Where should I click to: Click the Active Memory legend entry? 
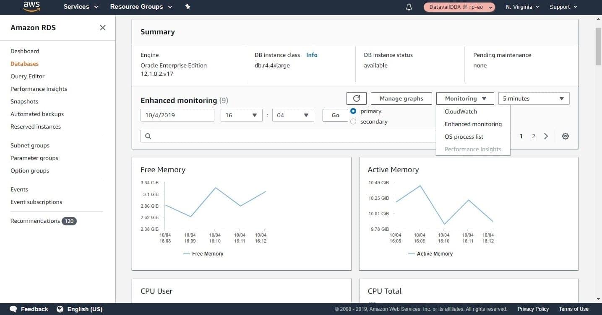click(430, 254)
